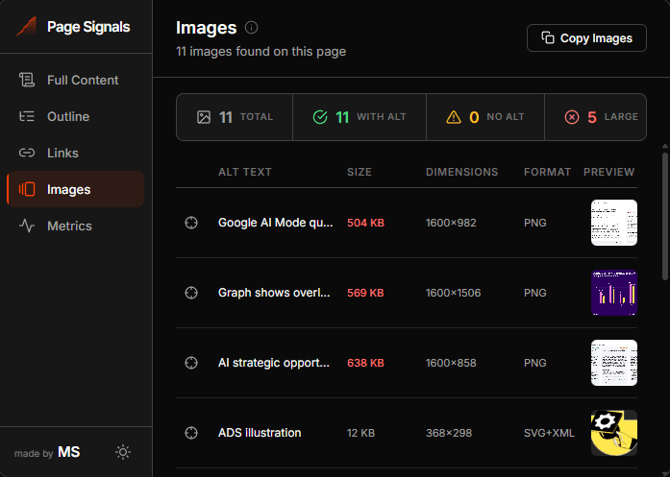670x477 pixels.
Task: Filter by 0 No Alt images
Action: (485, 117)
